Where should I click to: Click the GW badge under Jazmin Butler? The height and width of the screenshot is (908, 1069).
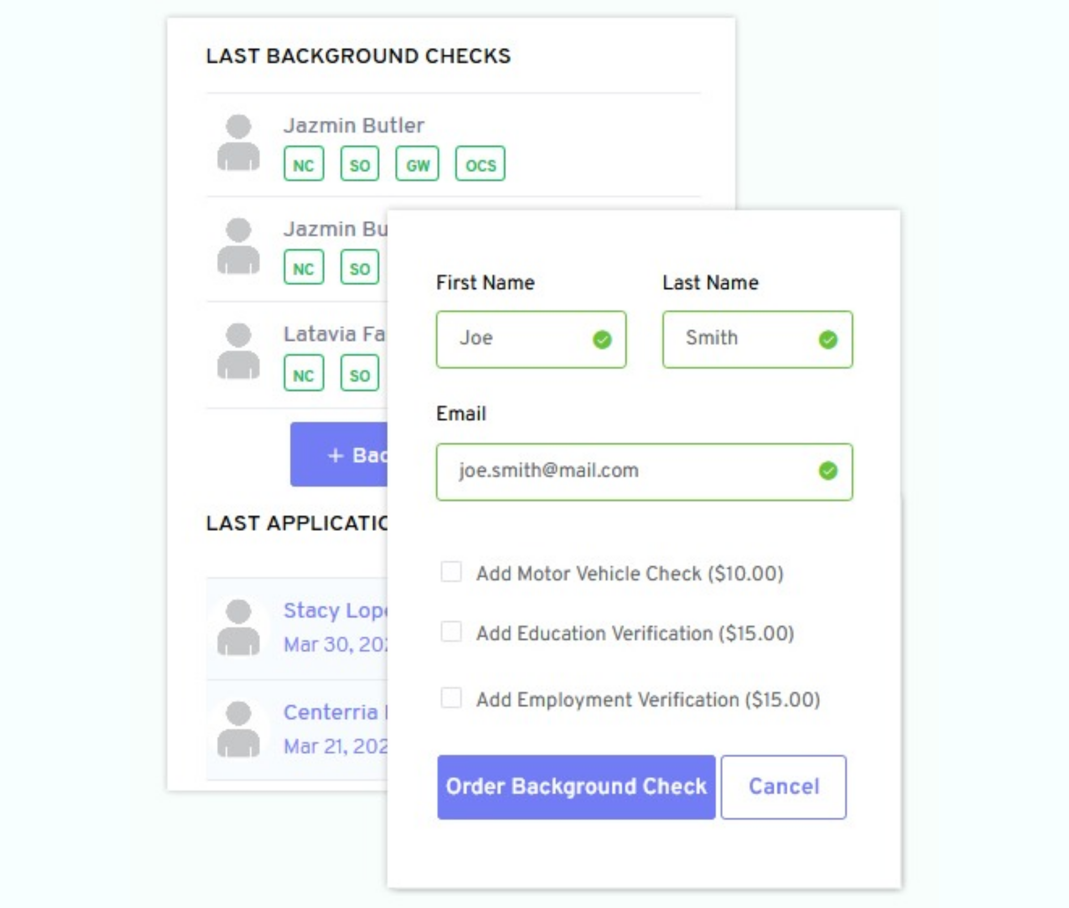click(417, 164)
